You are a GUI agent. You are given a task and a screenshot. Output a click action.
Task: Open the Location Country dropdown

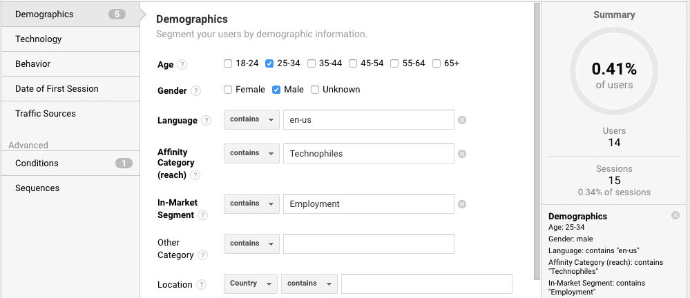(x=251, y=284)
